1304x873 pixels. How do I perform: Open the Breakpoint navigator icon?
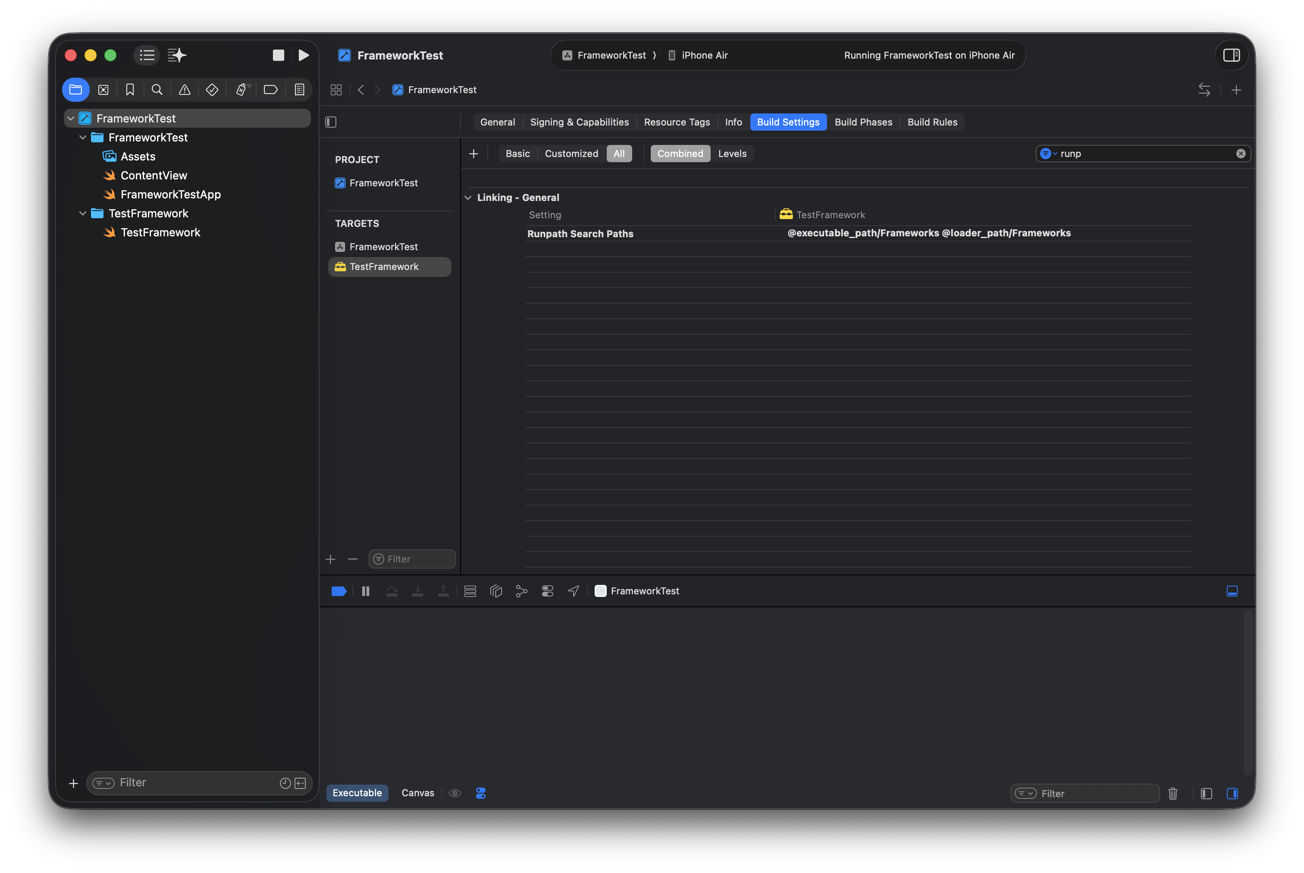tap(270, 90)
